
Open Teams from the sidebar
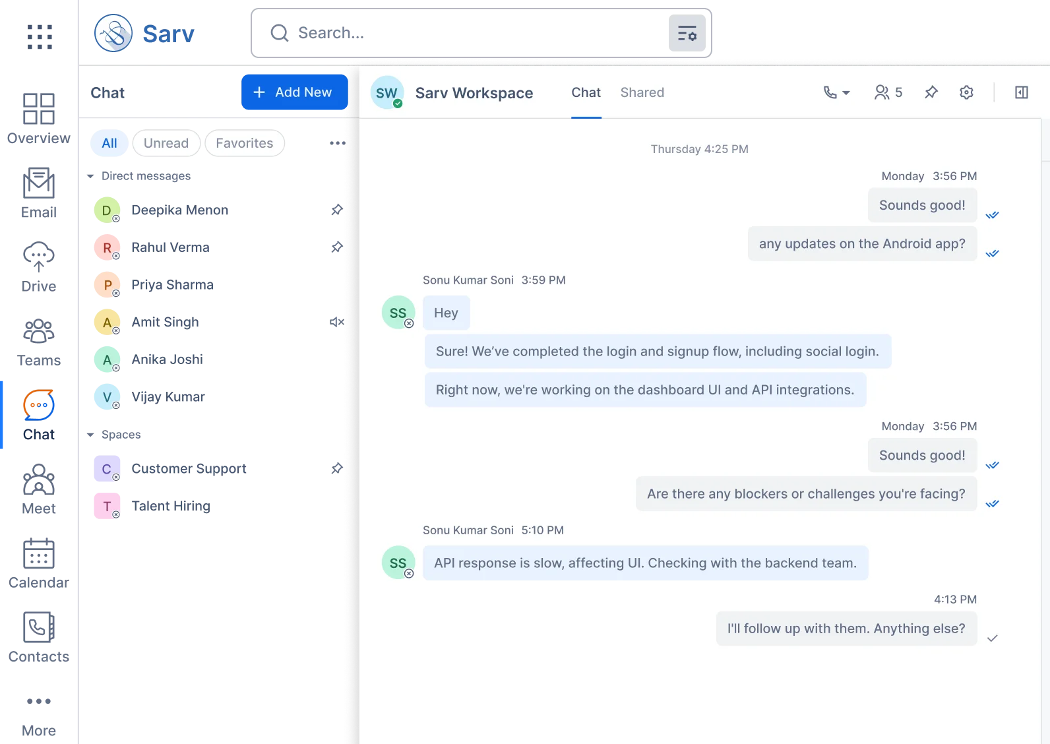[x=39, y=342]
